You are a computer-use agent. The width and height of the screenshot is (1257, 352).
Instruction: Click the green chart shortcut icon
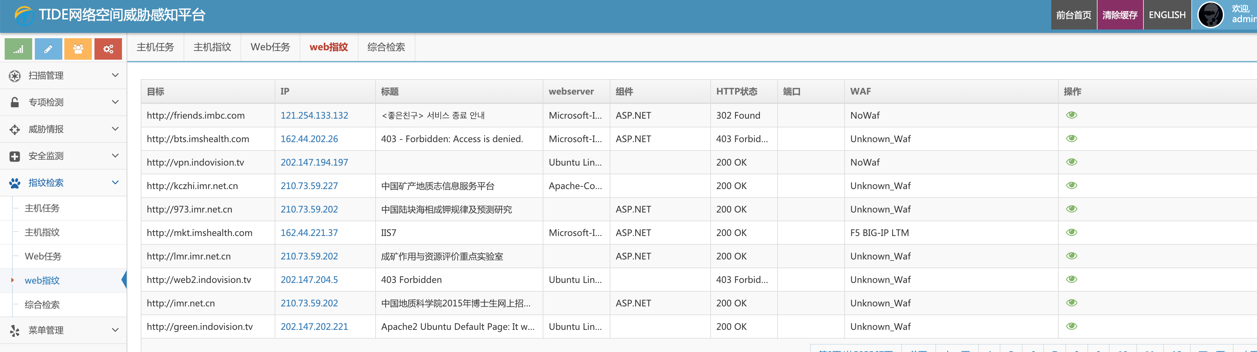[x=18, y=49]
